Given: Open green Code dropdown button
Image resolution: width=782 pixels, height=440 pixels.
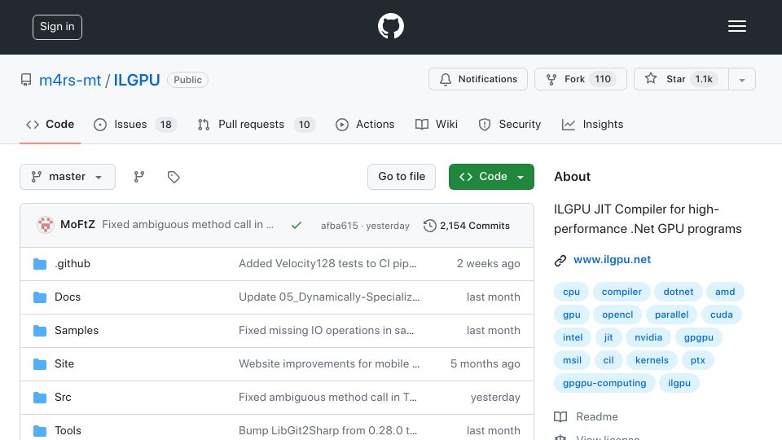Looking at the screenshot, I should [x=491, y=177].
